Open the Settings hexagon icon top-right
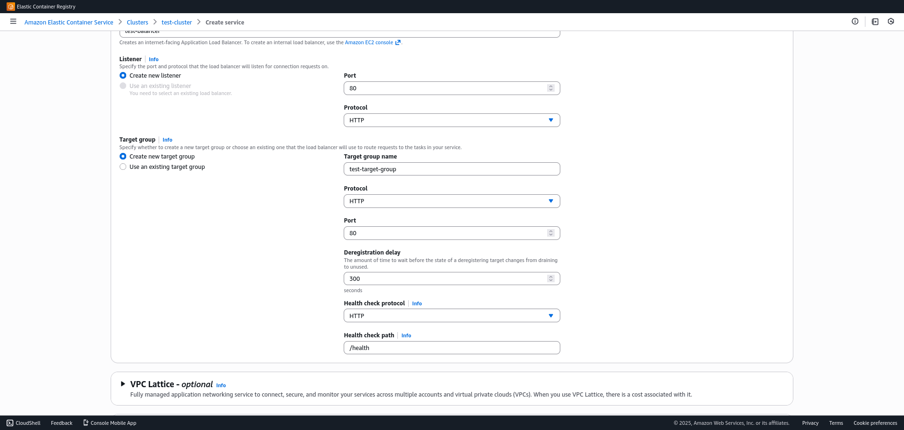The image size is (904, 430). [x=891, y=22]
